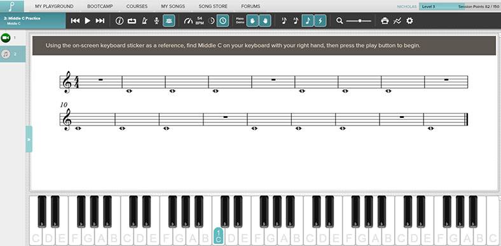
Task: Click the printer icon
Action: (x=385, y=21)
